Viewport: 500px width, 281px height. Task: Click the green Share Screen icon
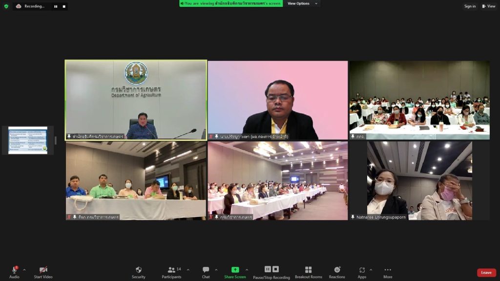(x=235, y=270)
